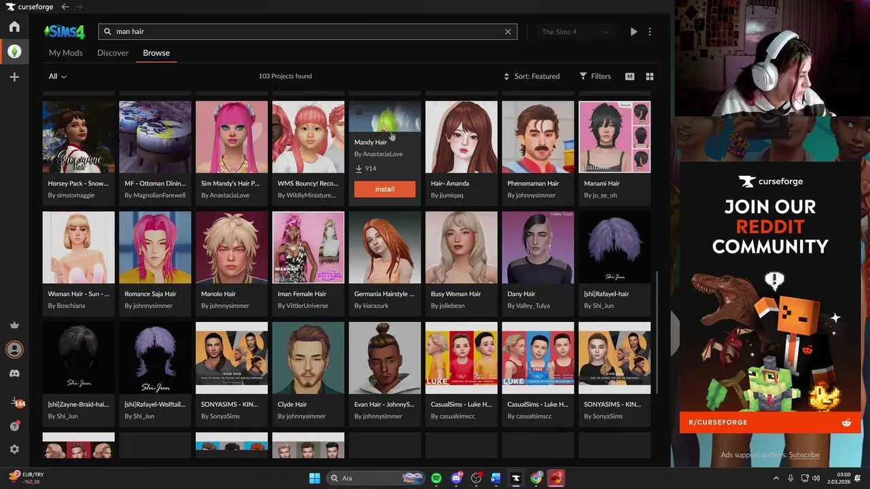870x489 pixels.
Task: Switch to the My Mods tab
Action: point(66,53)
